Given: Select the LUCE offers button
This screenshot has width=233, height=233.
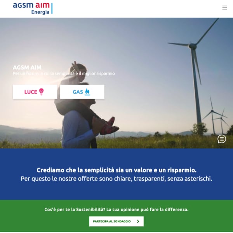Looking at the screenshot, I should (x=35, y=92).
